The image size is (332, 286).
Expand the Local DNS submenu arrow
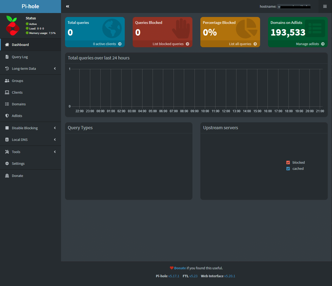pyautogui.click(x=55, y=140)
